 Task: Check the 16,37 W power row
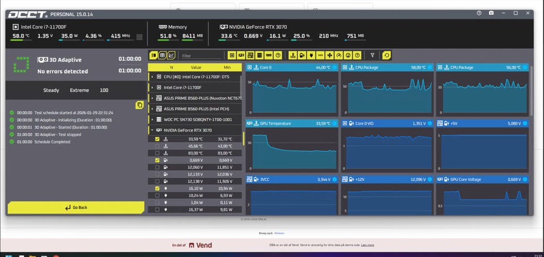pyautogui.click(x=157, y=209)
